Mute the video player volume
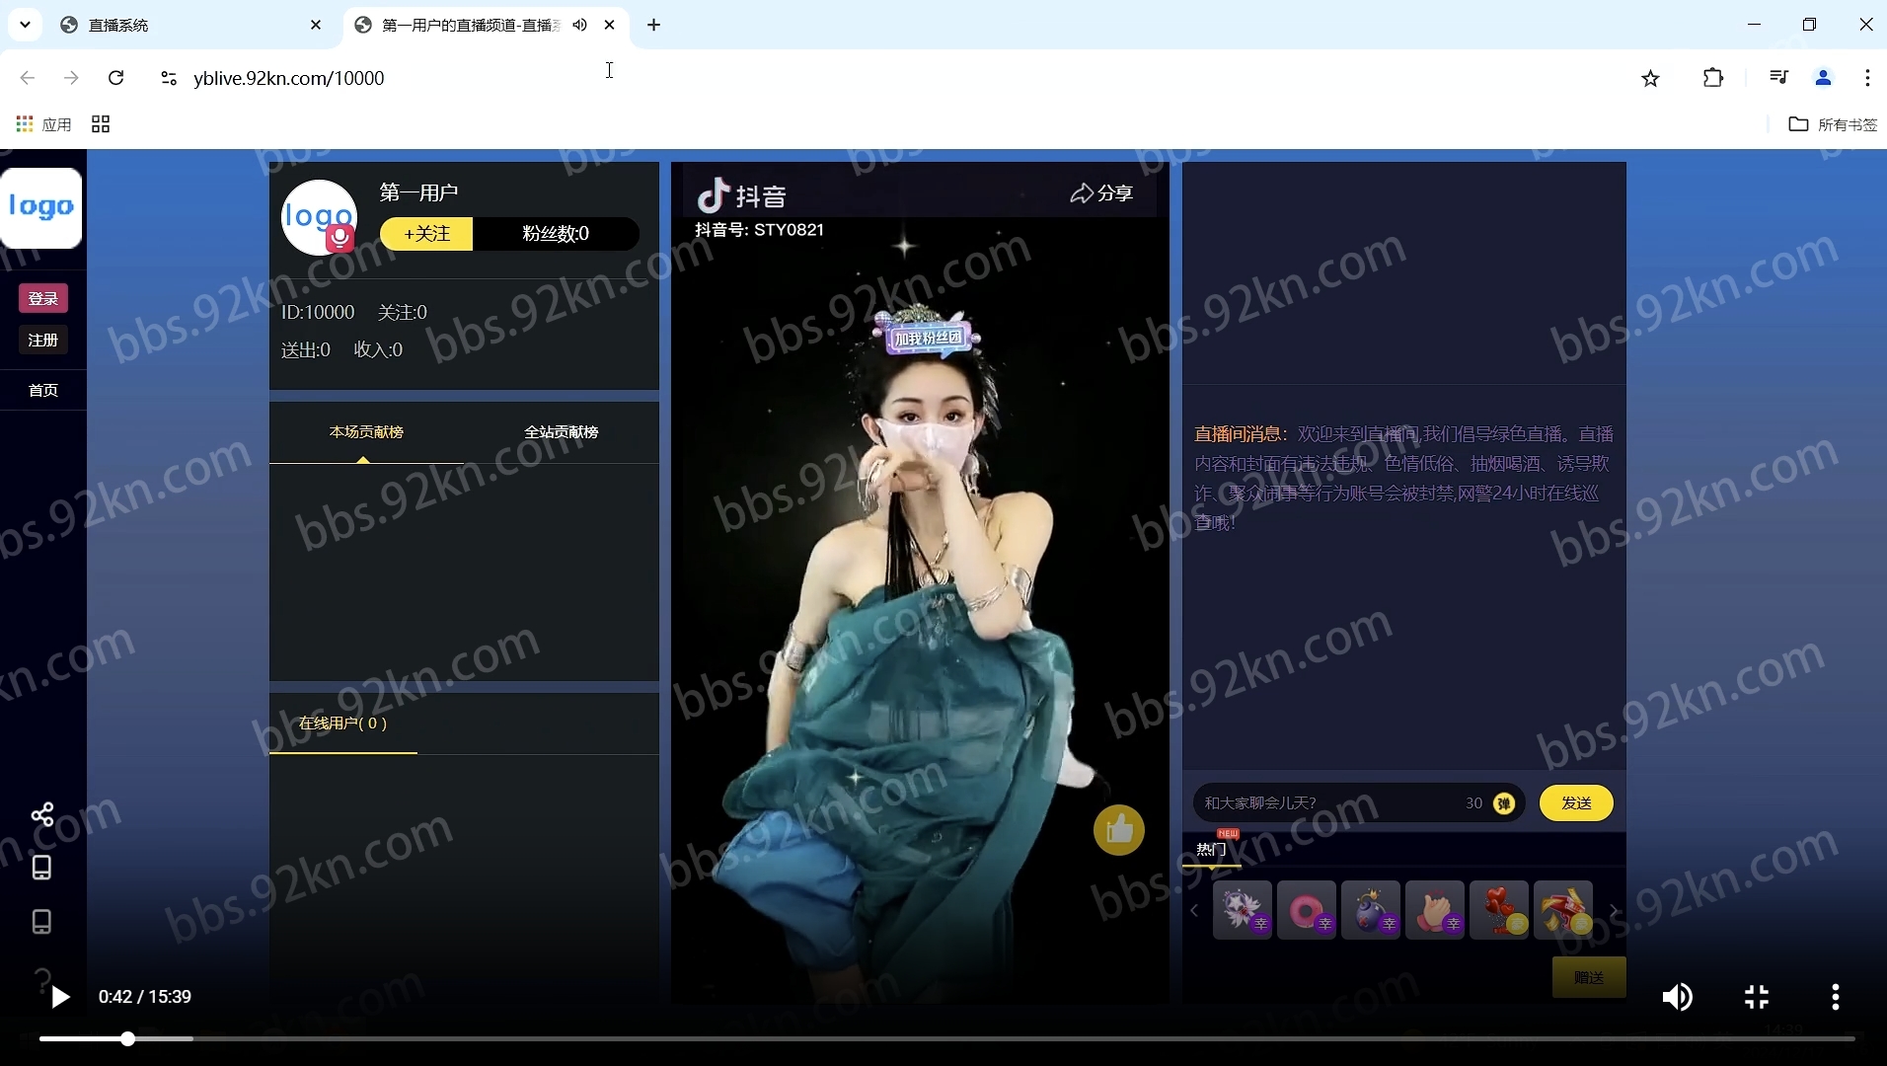The height and width of the screenshot is (1066, 1887). click(x=1677, y=997)
